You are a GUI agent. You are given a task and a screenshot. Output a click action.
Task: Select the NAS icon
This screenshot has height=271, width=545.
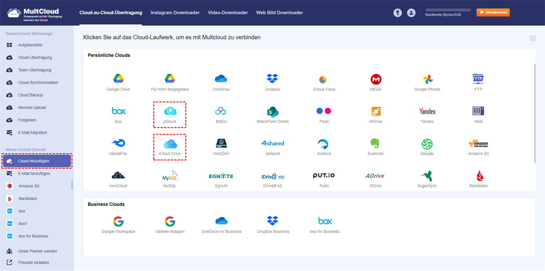point(478,111)
